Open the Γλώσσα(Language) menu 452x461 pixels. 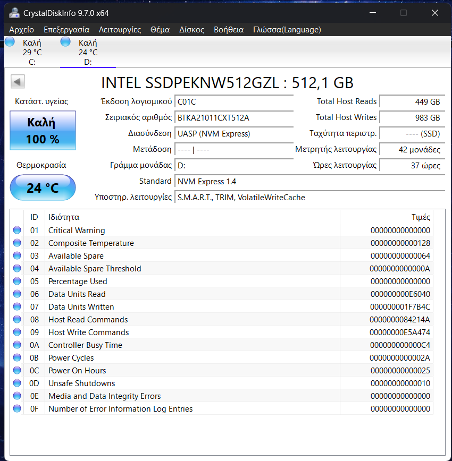pyautogui.click(x=287, y=30)
